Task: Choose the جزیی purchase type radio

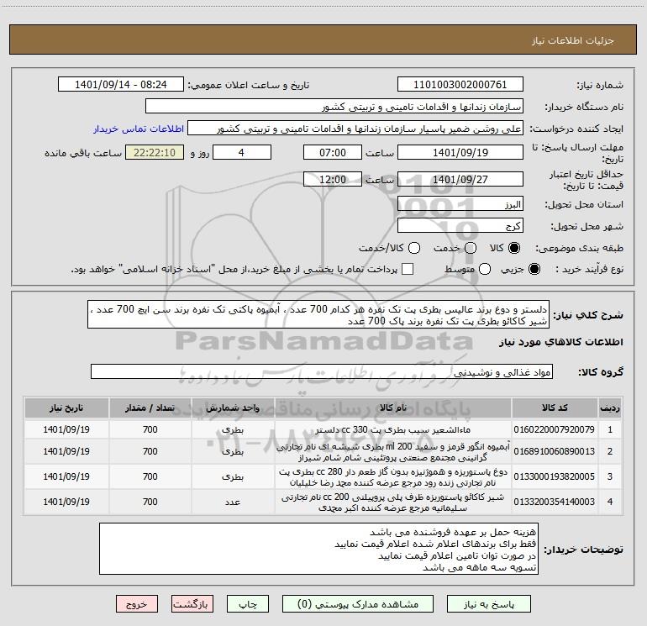Action: (534, 269)
